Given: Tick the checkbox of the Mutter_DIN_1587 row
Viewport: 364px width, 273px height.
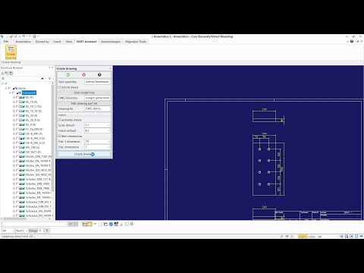Looking at the screenshot, I should [17, 156].
